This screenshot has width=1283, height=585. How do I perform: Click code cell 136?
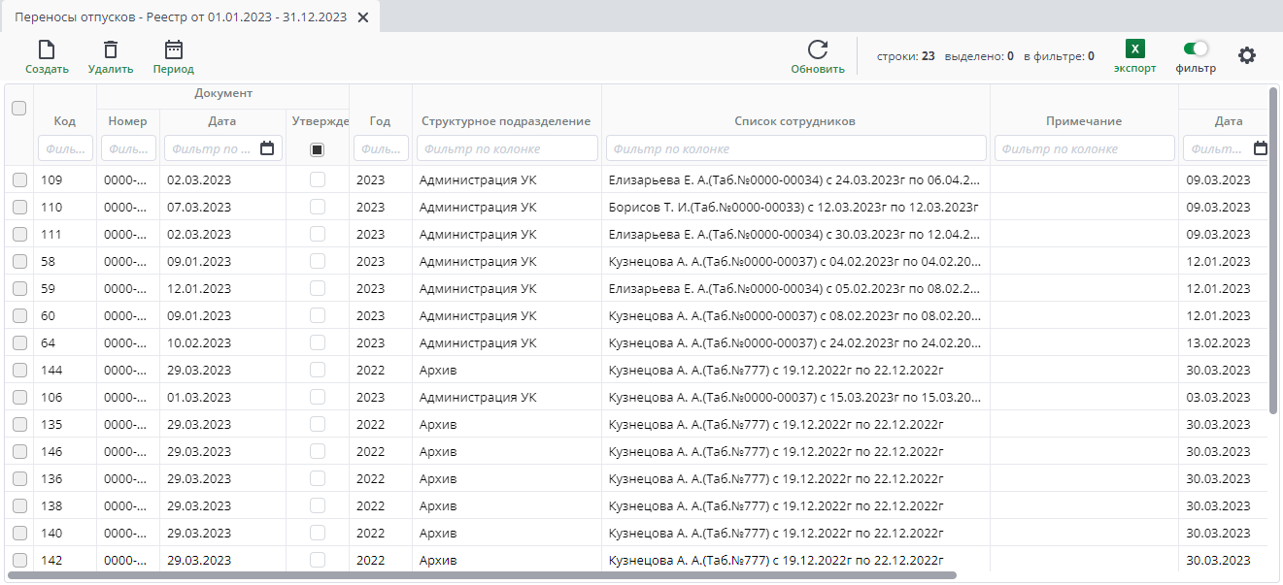tap(65, 478)
